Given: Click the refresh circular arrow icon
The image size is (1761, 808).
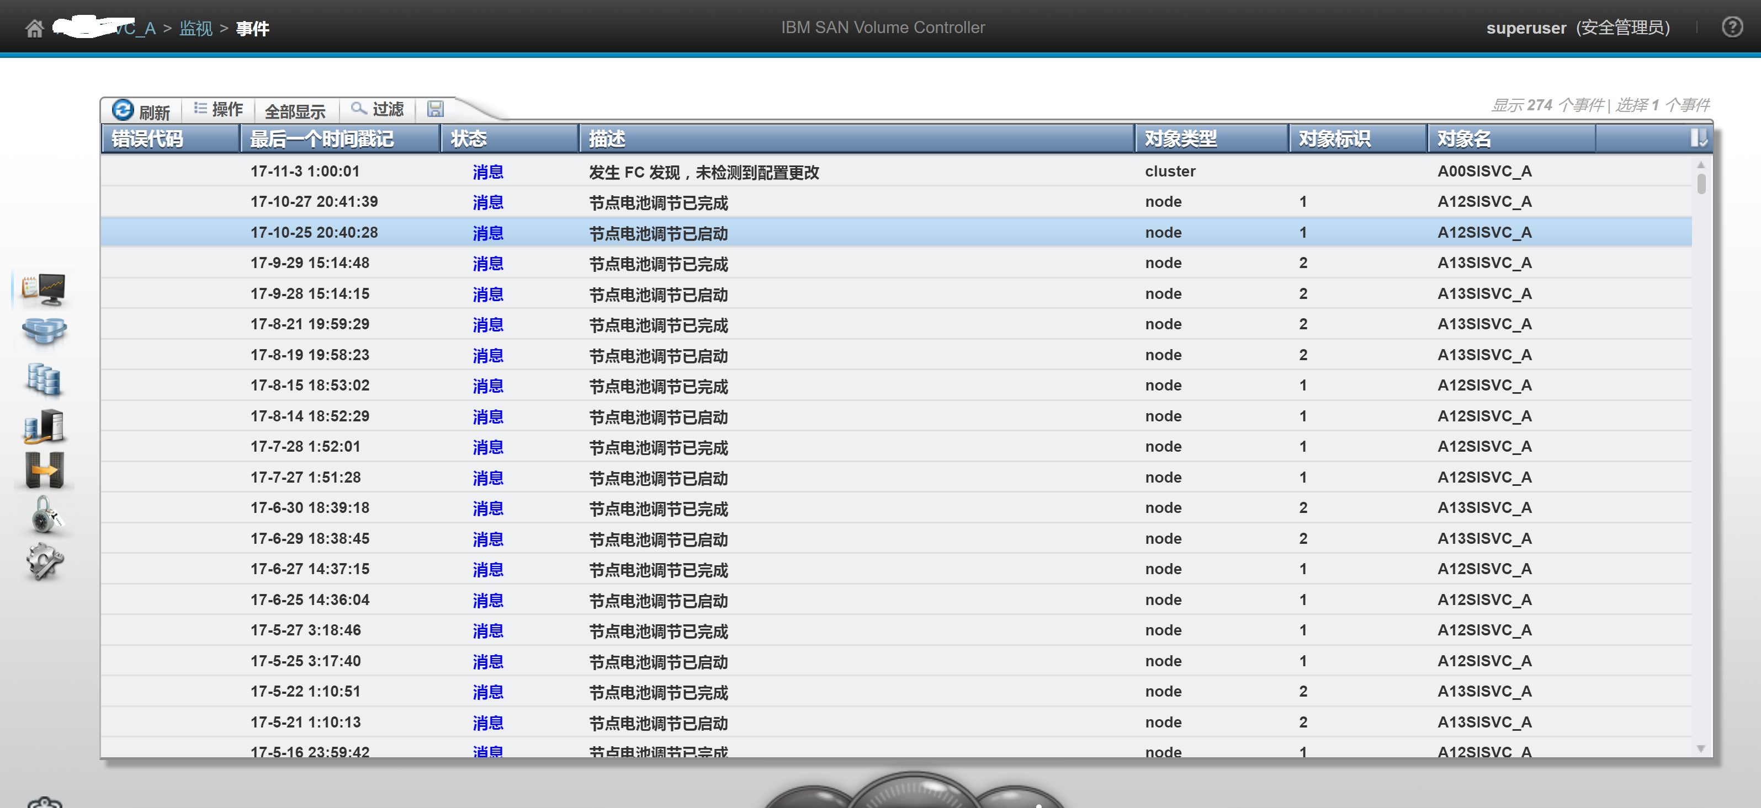Looking at the screenshot, I should (123, 110).
